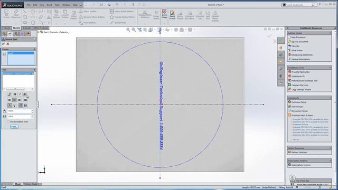
Task: Set text to right align
Action: point(20,100)
